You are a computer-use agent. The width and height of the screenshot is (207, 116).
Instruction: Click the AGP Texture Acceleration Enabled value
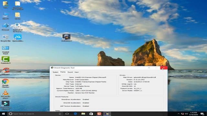[x=86, y=106]
